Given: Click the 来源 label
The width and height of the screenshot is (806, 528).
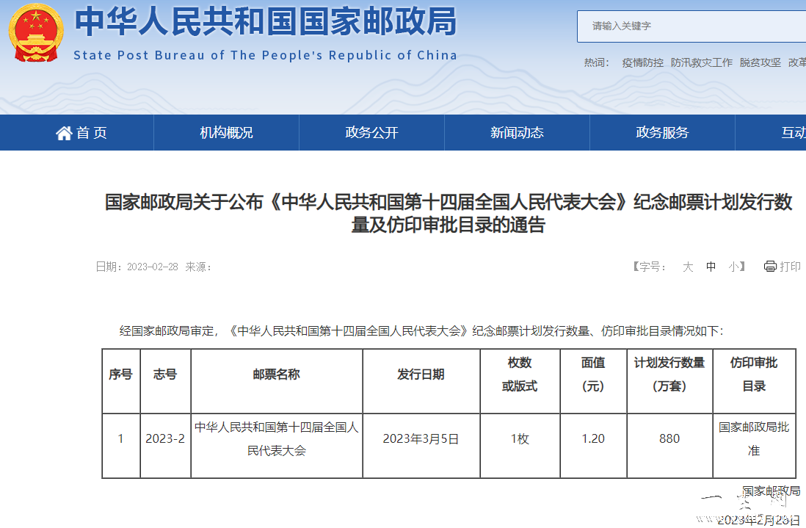Looking at the screenshot, I should (198, 267).
